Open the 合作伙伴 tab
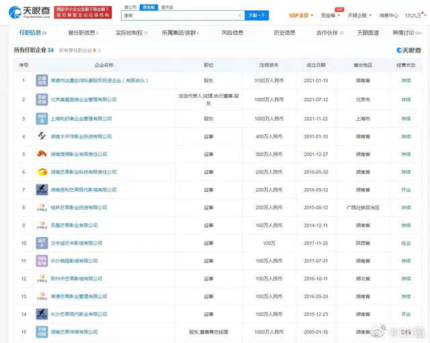Image resolution: width=430 pixels, height=343 pixels. (330, 33)
